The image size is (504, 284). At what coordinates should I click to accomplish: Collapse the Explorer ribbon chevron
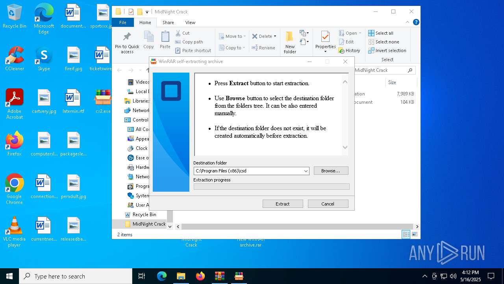pos(408,22)
